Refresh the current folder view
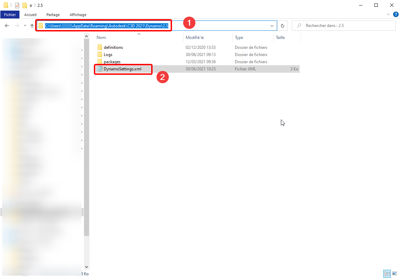This screenshot has height=278, width=400. [283, 25]
